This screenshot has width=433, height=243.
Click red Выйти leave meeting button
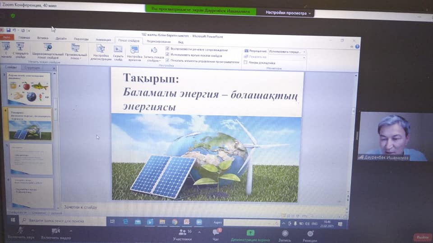point(423,237)
